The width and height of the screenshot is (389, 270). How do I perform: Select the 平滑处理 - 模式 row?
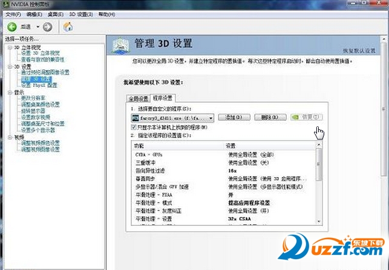coord(223,203)
